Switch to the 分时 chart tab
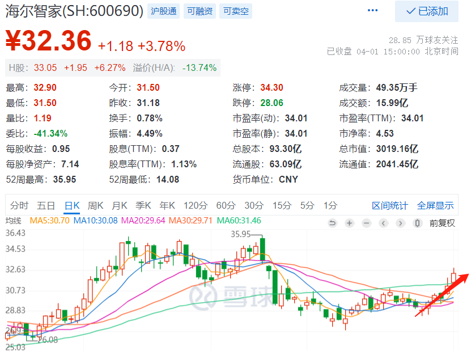 click(19, 205)
